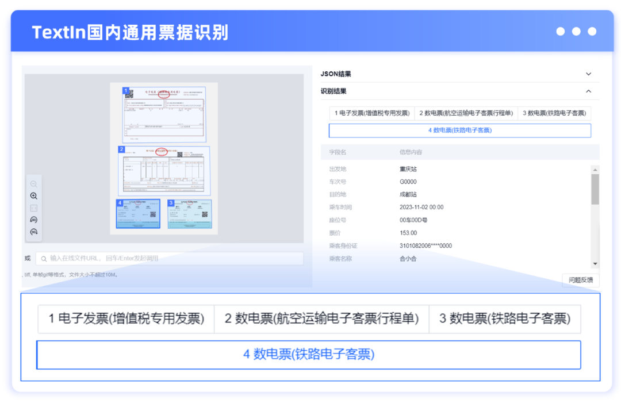Image resolution: width=621 pixels, height=403 pixels.
Task: Select itinerary region 2 in the preview
Action: pyautogui.click(x=164, y=171)
